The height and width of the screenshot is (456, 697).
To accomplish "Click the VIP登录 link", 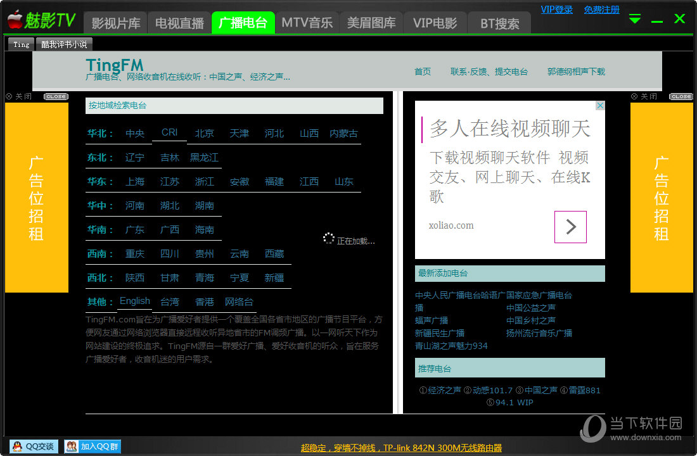I will (556, 9).
